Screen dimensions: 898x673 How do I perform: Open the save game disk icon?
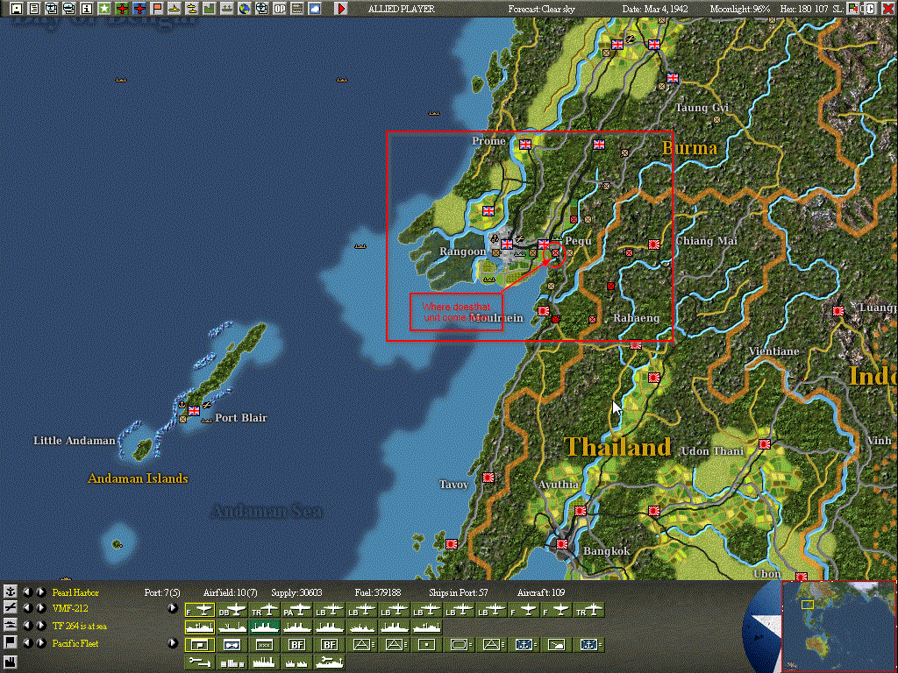point(17,9)
